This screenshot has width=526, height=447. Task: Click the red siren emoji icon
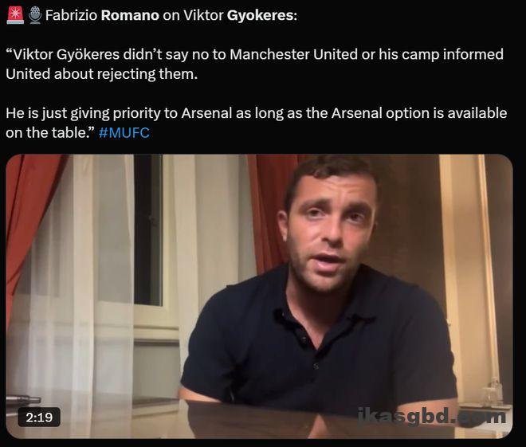tap(15, 16)
